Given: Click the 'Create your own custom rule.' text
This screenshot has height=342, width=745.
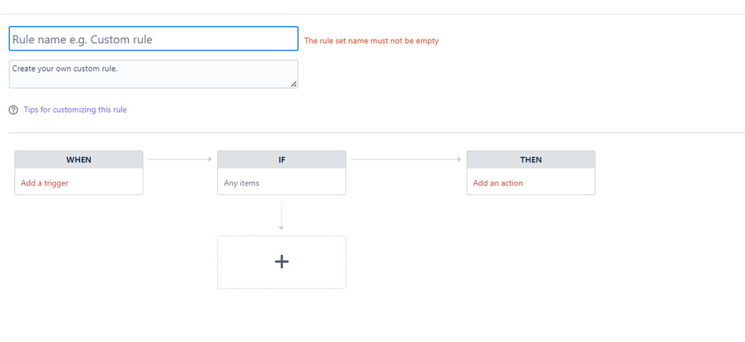Looking at the screenshot, I should (65, 69).
